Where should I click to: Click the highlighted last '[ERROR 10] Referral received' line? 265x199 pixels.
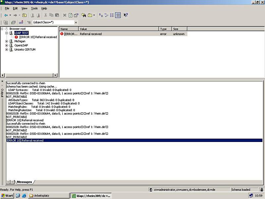tap(134, 140)
